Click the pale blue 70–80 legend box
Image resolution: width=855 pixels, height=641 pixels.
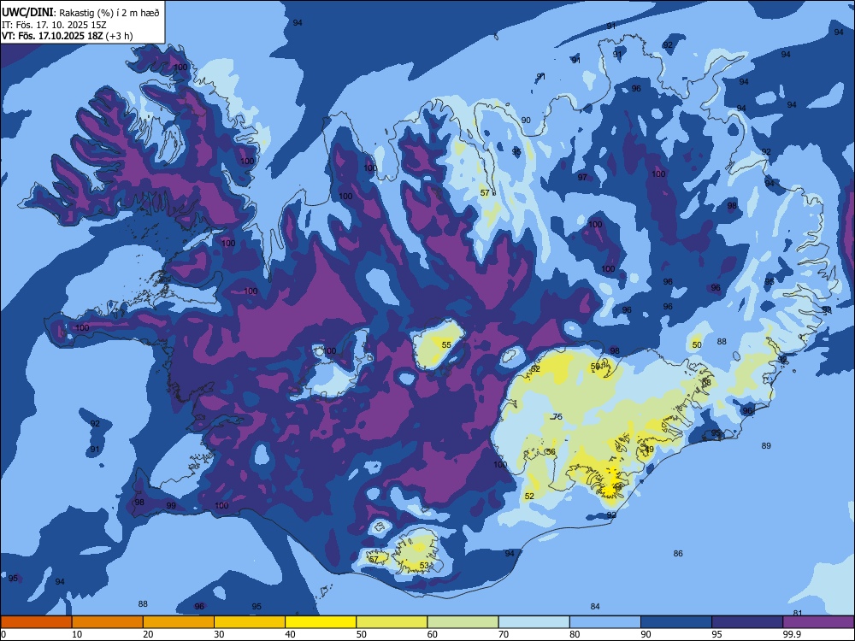[534, 622]
